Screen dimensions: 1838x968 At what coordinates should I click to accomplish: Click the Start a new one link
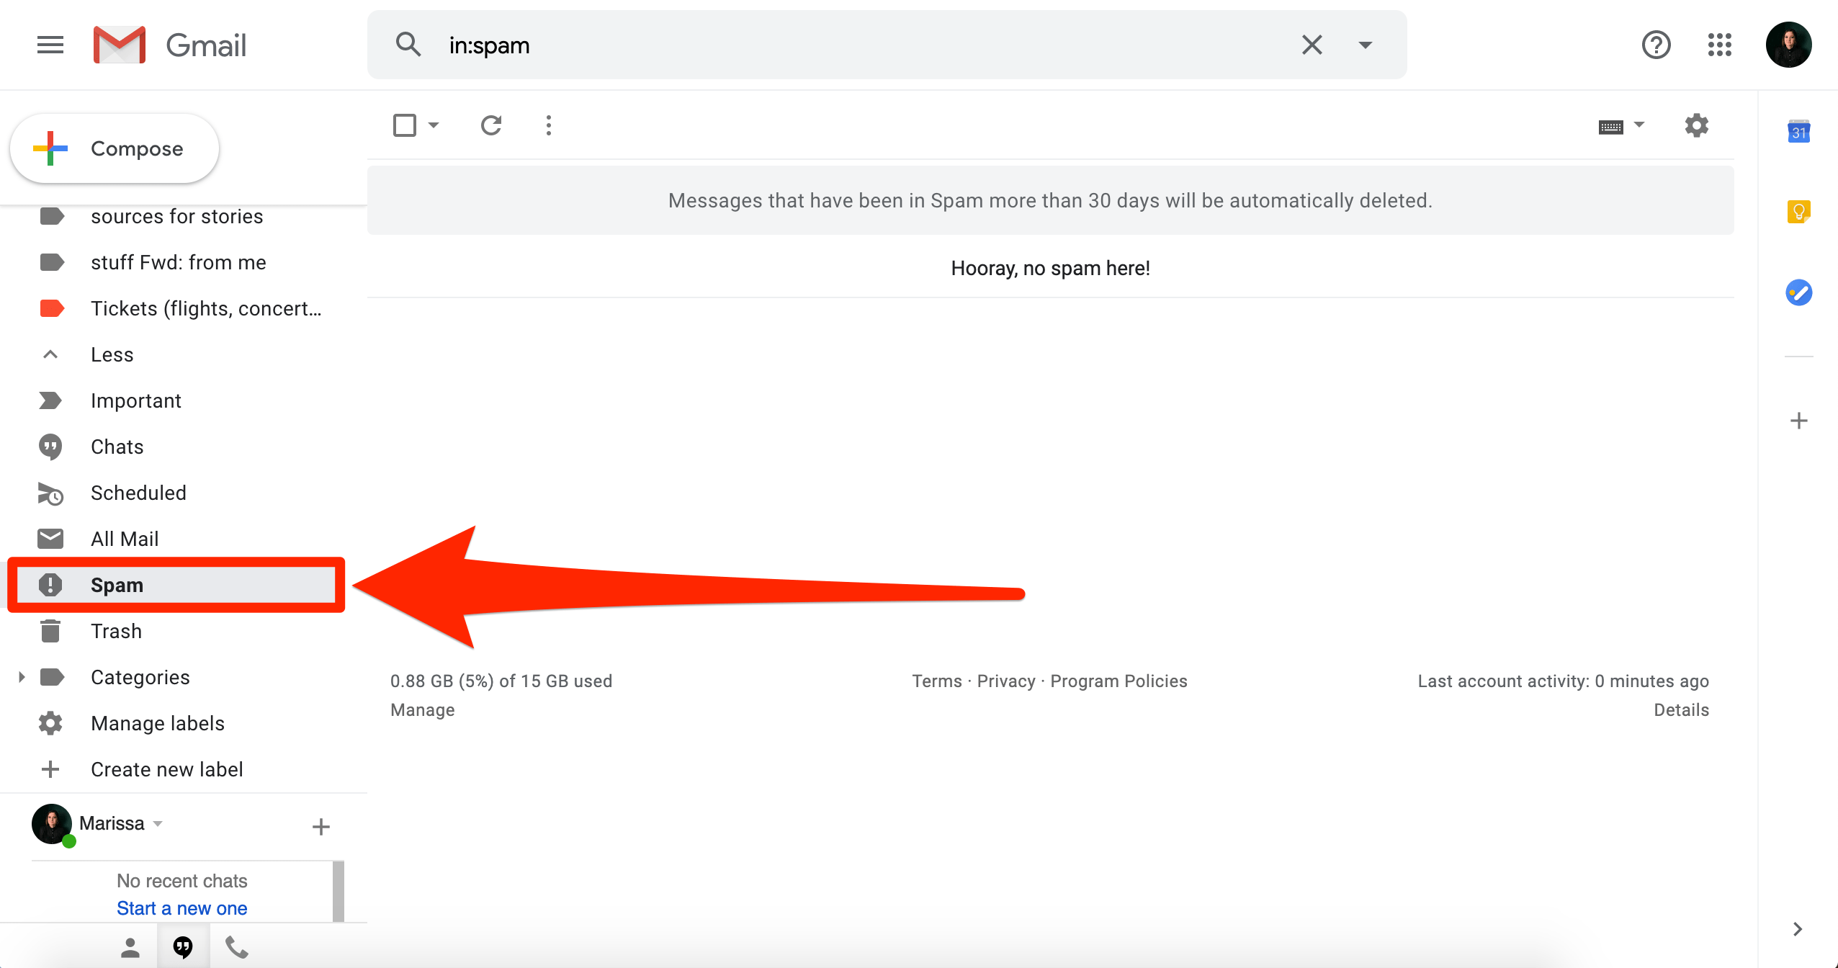click(x=181, y=908)
